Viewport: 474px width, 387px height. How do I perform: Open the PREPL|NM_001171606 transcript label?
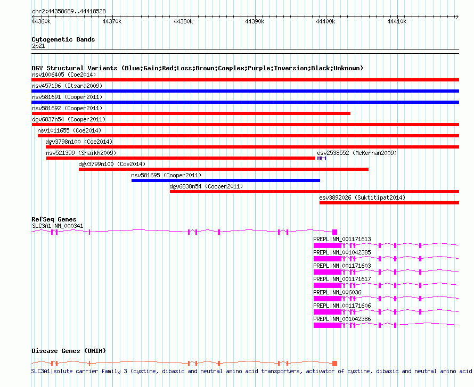pyautogui.click(x=342, y=306)
